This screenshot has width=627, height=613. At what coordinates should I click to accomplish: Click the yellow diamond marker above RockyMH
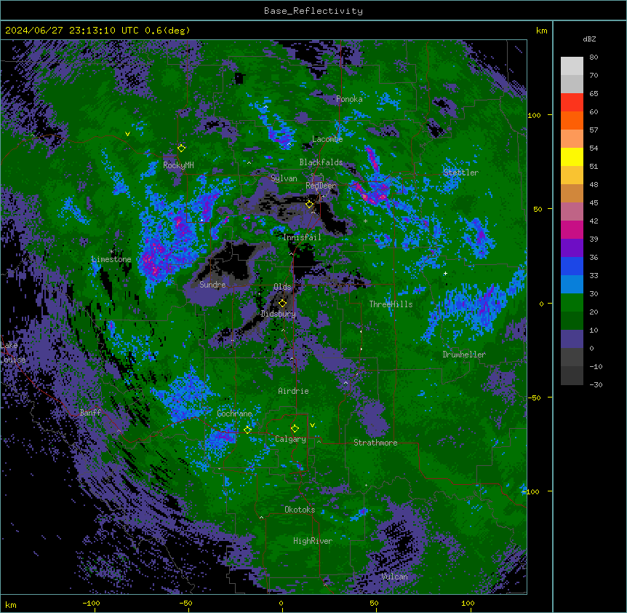(x=182, y=149)
